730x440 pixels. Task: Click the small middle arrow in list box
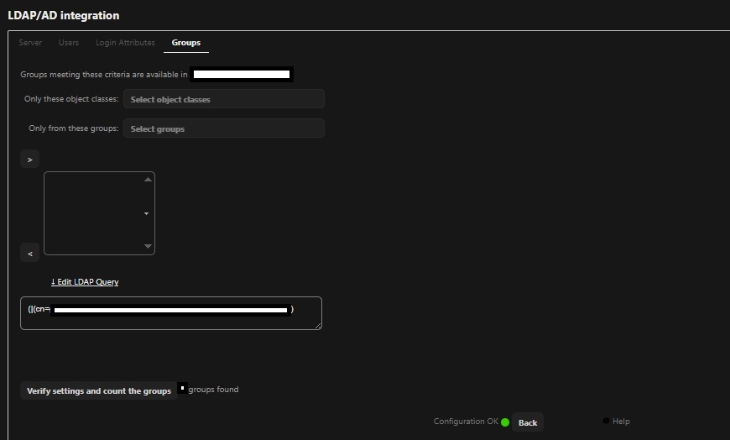click(146, 213)
